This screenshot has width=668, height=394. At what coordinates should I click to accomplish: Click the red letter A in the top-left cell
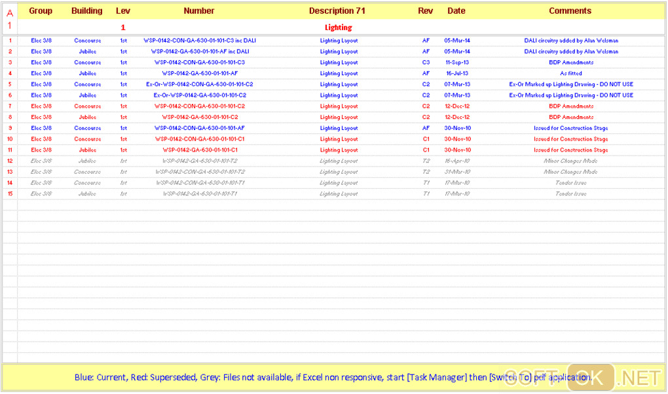(10, 13)
